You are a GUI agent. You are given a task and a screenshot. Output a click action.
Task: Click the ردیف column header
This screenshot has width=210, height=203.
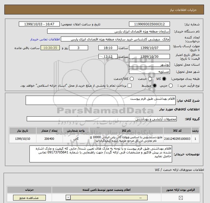tap(195, 131)
